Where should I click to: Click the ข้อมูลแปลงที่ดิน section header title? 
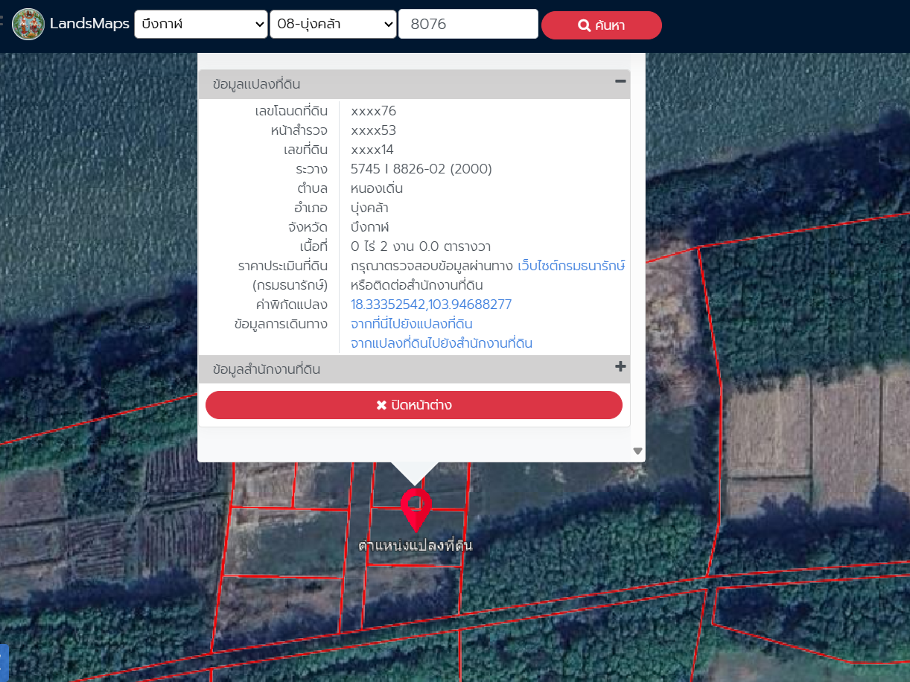tap(256, 84)
